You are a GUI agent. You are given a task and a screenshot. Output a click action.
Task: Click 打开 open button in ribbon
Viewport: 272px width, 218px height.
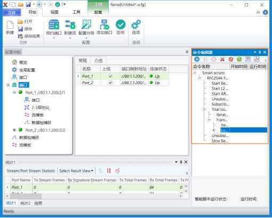(x=25, y=22)
